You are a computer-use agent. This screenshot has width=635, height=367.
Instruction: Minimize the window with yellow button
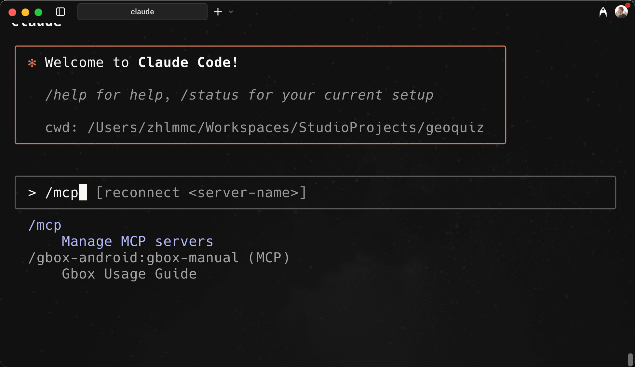25,12
